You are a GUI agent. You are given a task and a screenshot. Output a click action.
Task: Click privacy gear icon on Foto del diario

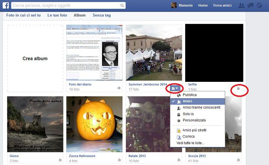coord(119,88)
